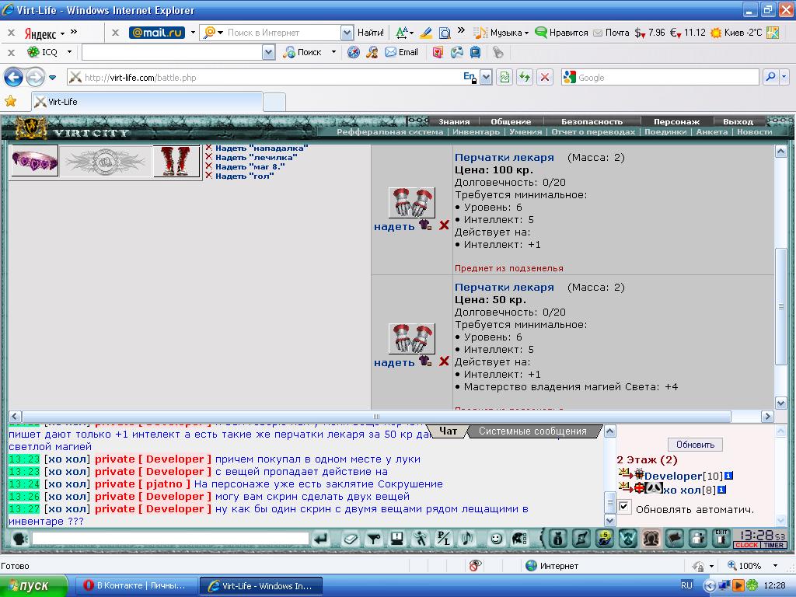Click the RU language indicator in tray
The image size is (796, 597).
tap(686, 585)
